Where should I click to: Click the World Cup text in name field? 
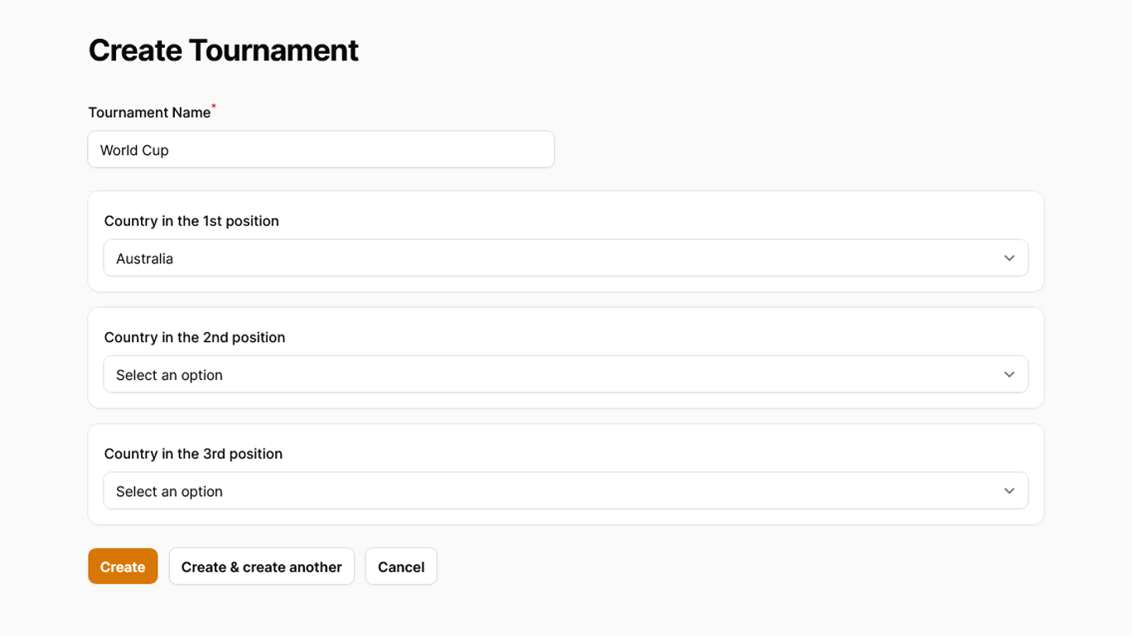tap(134, 150)
